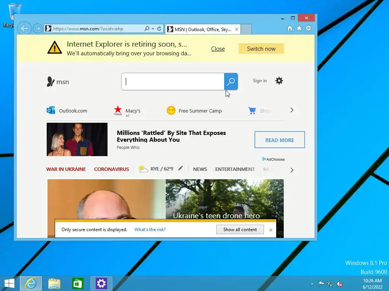Open the ENTERTAINMENT section
Screen dimensions: 389x291
(235, 169)
